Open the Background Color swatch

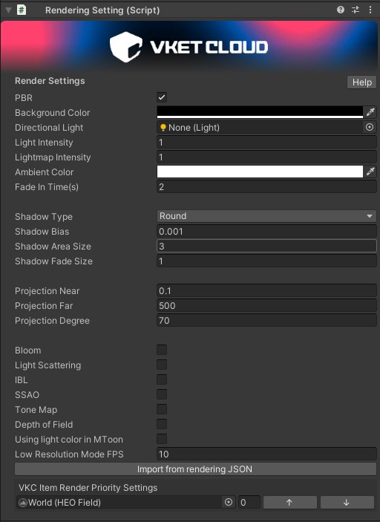[x=260, y=112]
